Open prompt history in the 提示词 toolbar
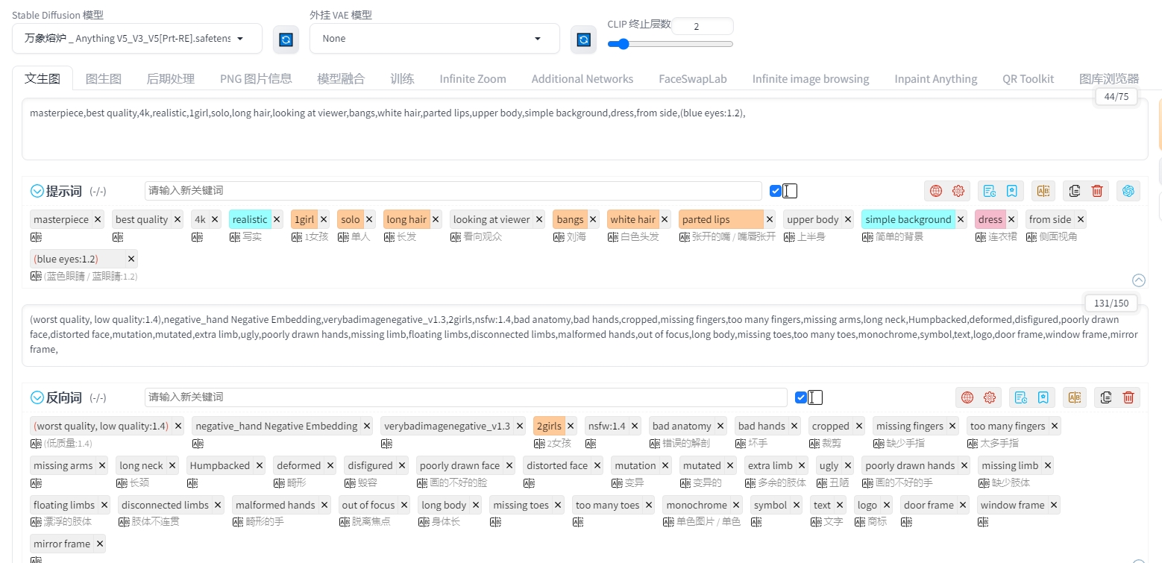Screen dimensions: 1162x563 [x=990, y=191]
